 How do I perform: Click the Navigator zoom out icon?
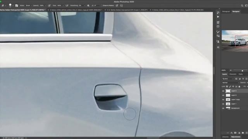pos(231,70)
